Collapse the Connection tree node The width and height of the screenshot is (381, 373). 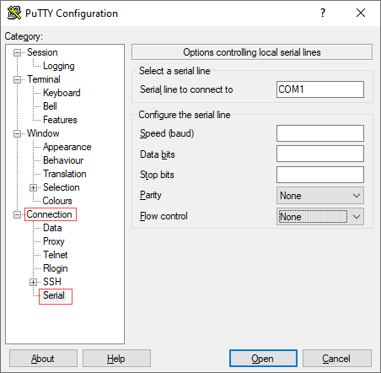coord(17,214)
